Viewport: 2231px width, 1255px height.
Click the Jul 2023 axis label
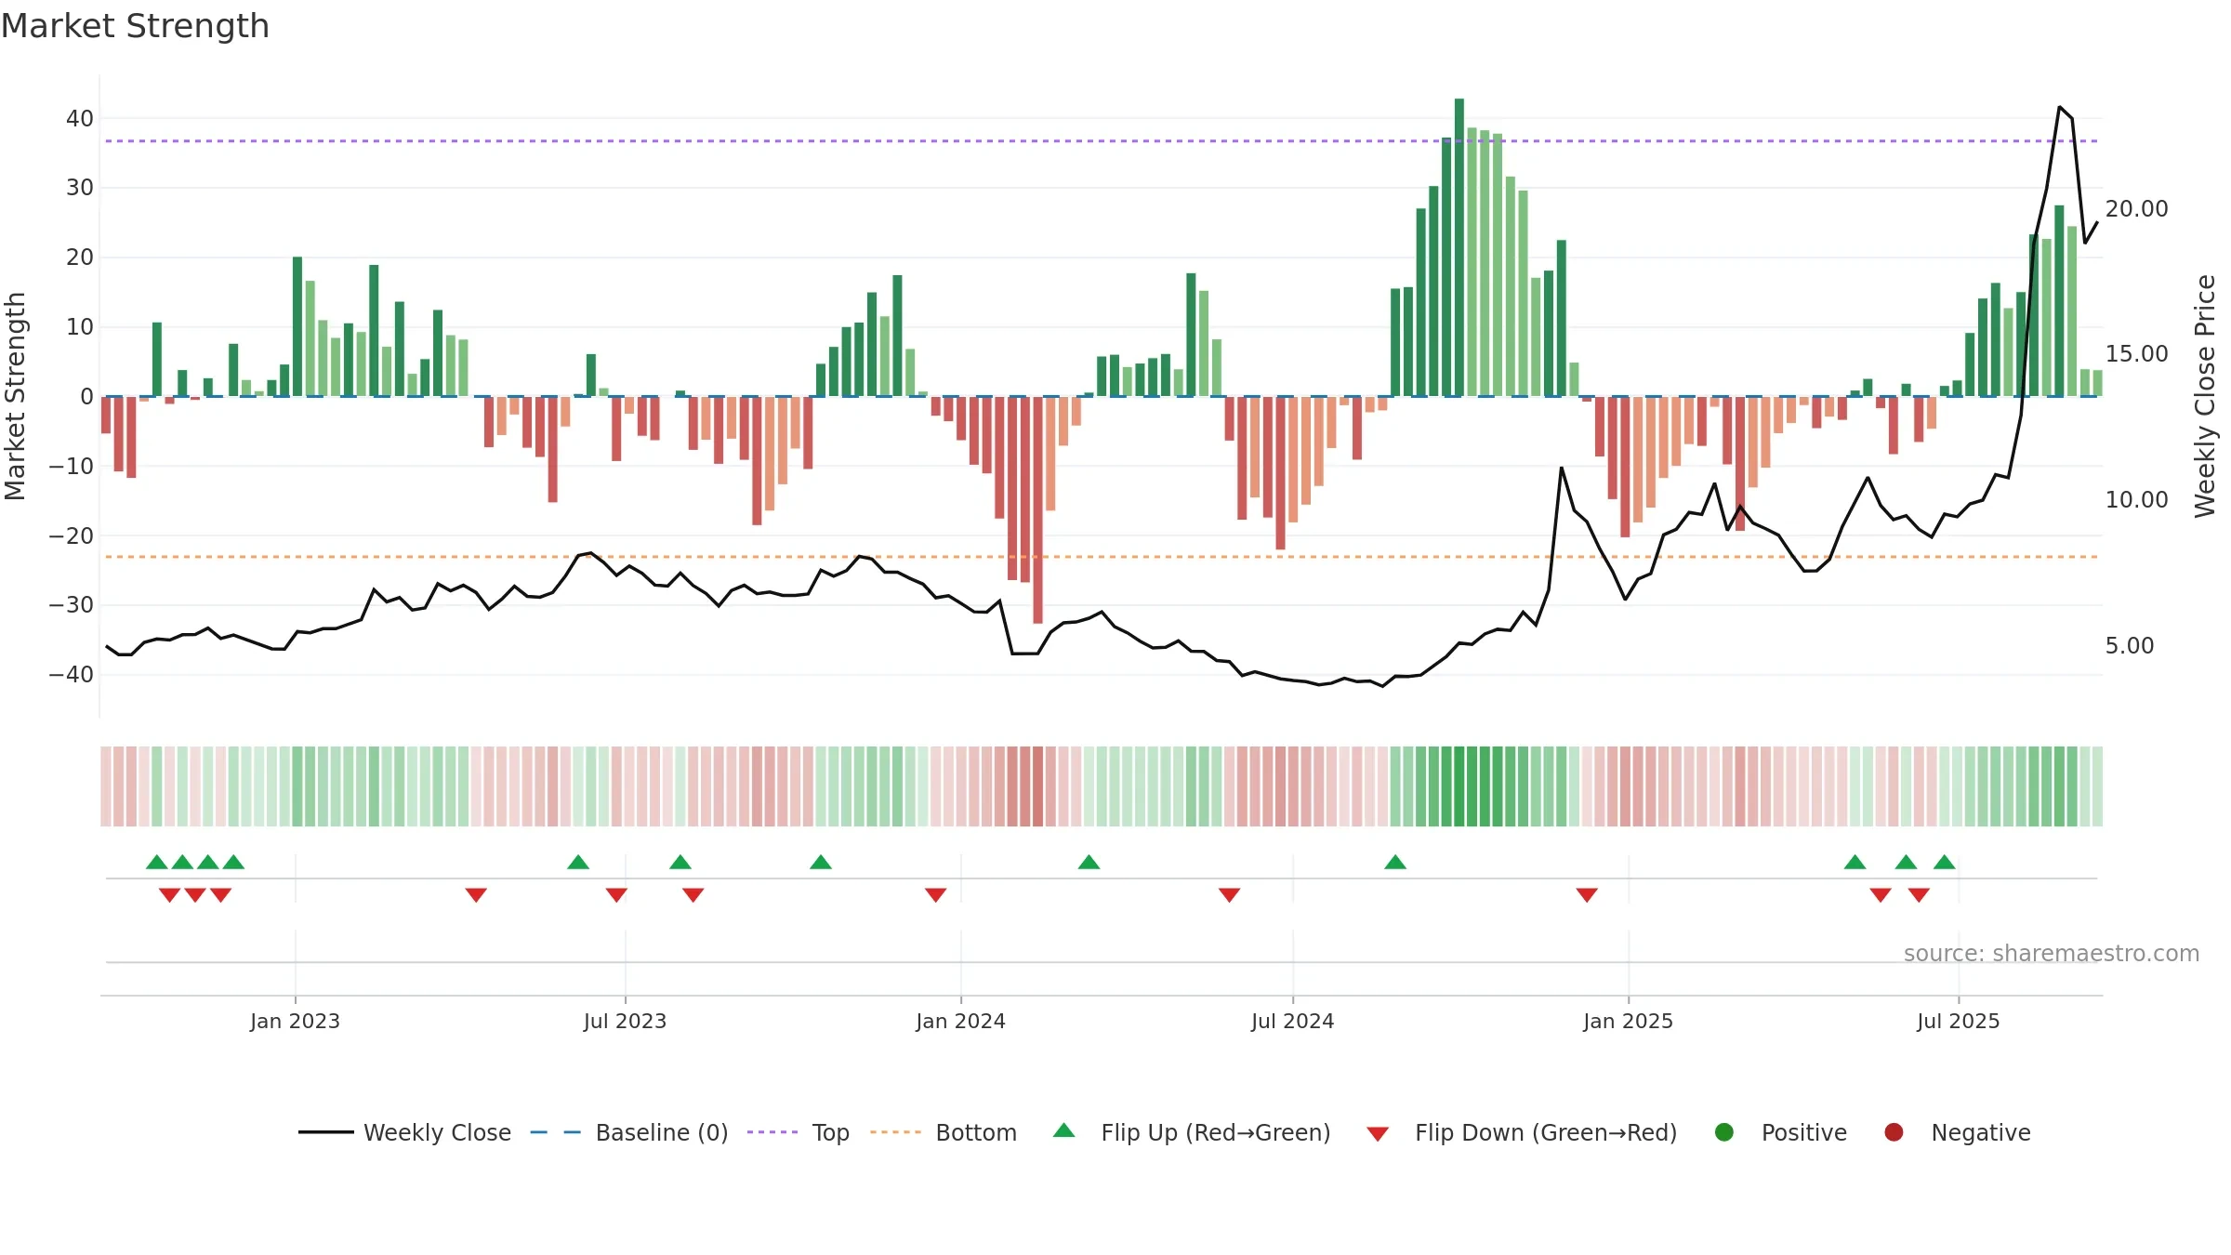click(x=625, y=1022)
